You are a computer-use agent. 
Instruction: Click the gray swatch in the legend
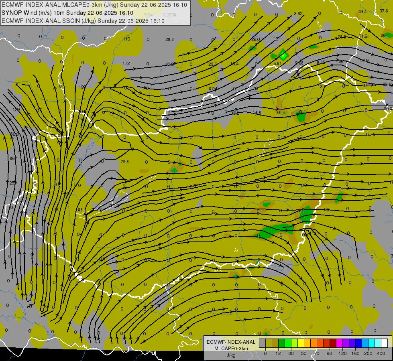262,343
